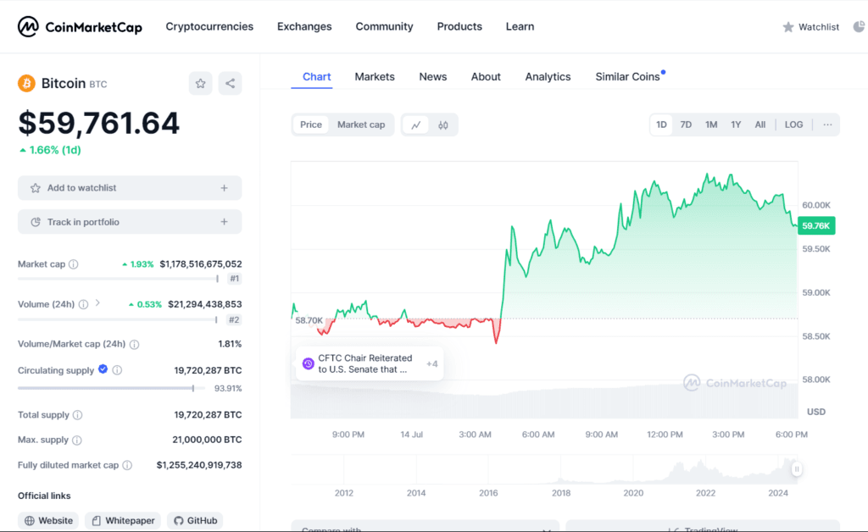This screenshot has height=532, width=868.
Task: Click Track in portfolio button
Action: click(x=130, y=222)
